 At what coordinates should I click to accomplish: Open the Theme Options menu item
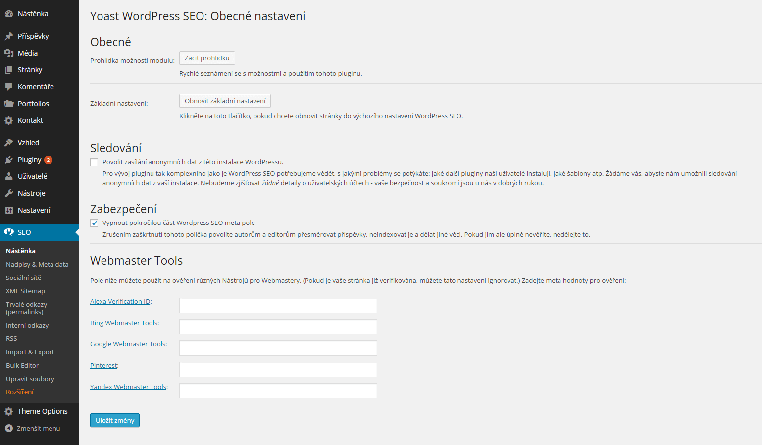point(40,411)
